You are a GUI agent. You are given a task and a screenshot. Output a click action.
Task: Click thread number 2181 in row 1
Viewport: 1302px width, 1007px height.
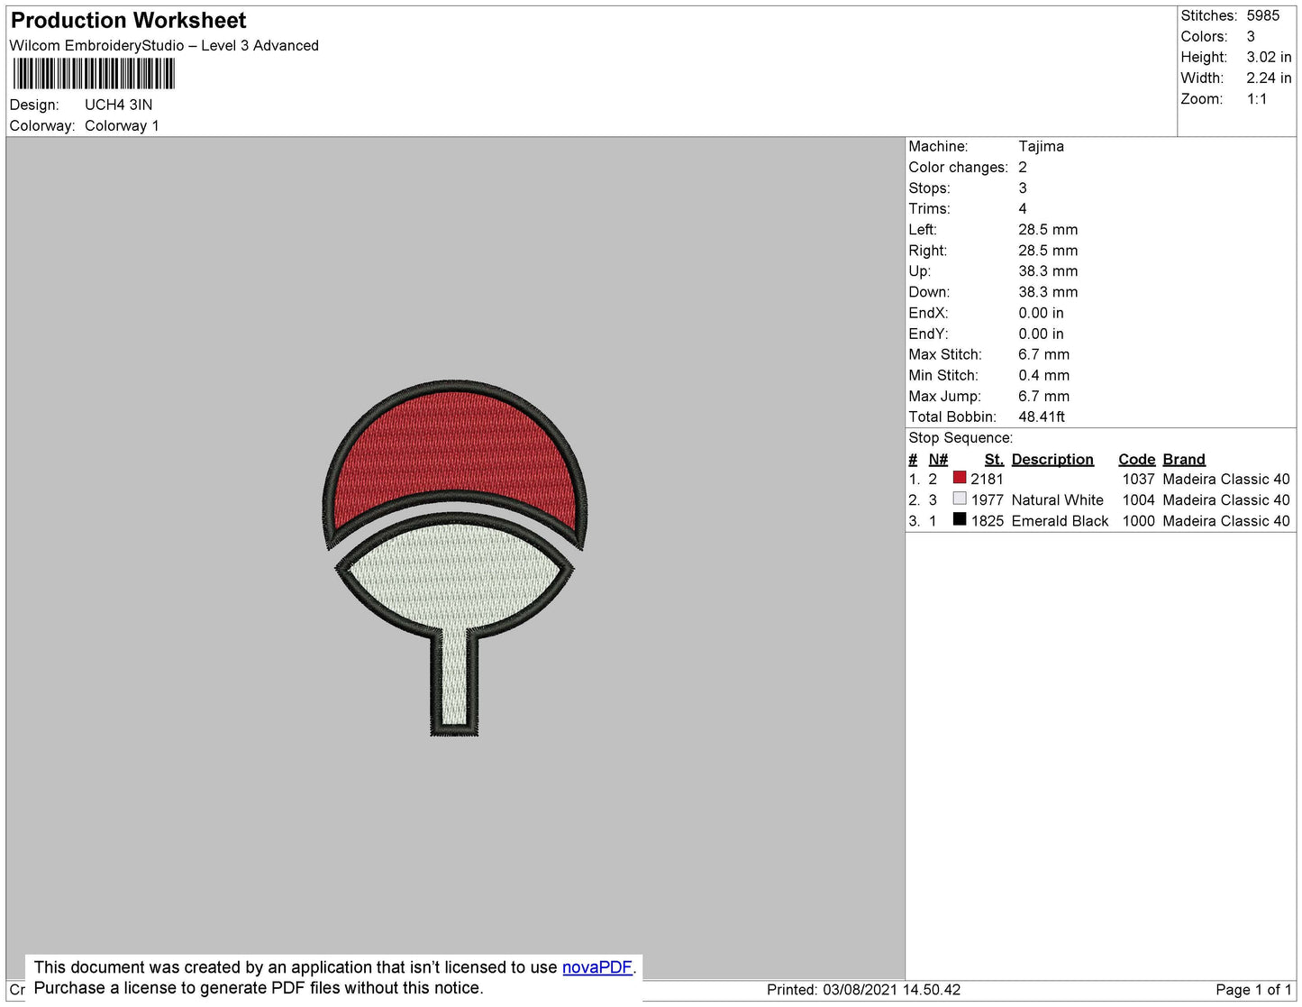[987, 480]
